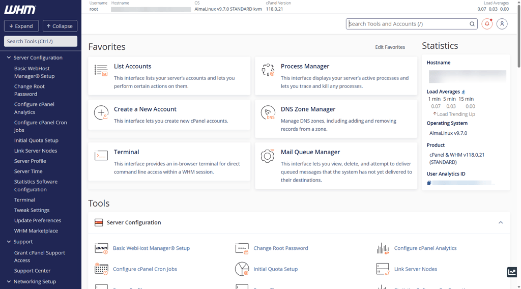
Task: Open the Mail Queue Manager title
Action: 310,152
